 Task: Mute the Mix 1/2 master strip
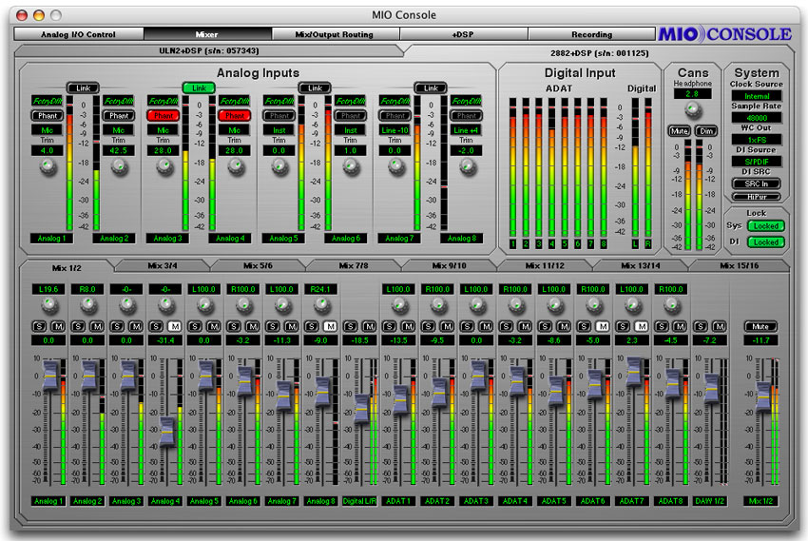click(x=760, y=326)
